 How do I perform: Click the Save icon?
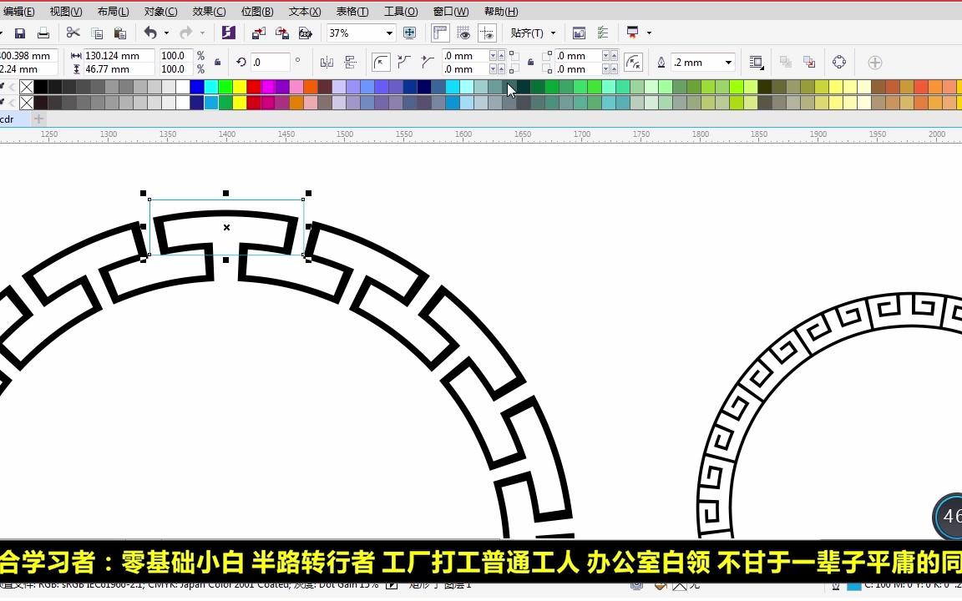point(19,33)
